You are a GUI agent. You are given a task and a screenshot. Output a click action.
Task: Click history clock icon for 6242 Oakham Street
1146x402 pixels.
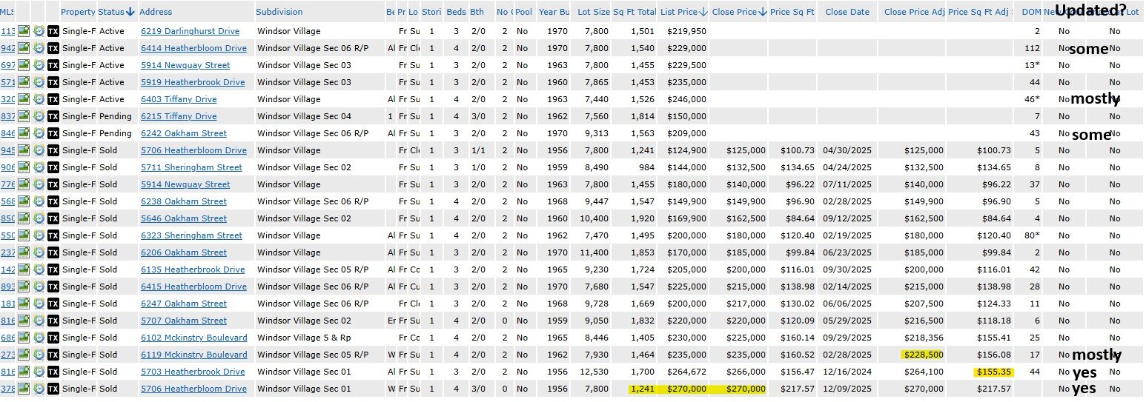[x=39, y=133]
